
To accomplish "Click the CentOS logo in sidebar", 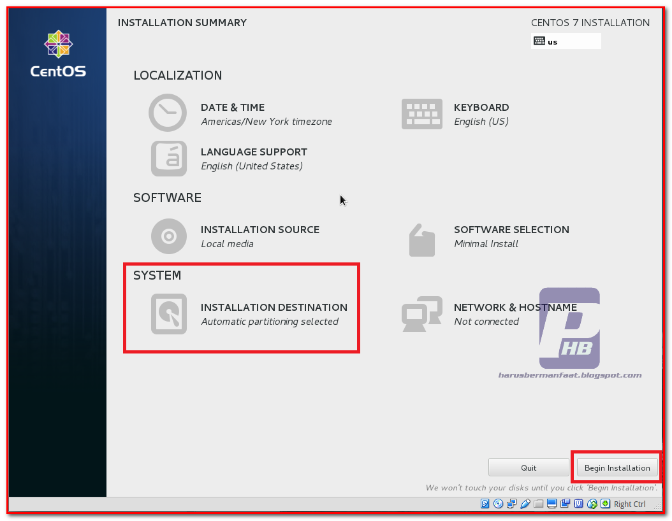I will [x=58, y=54].
